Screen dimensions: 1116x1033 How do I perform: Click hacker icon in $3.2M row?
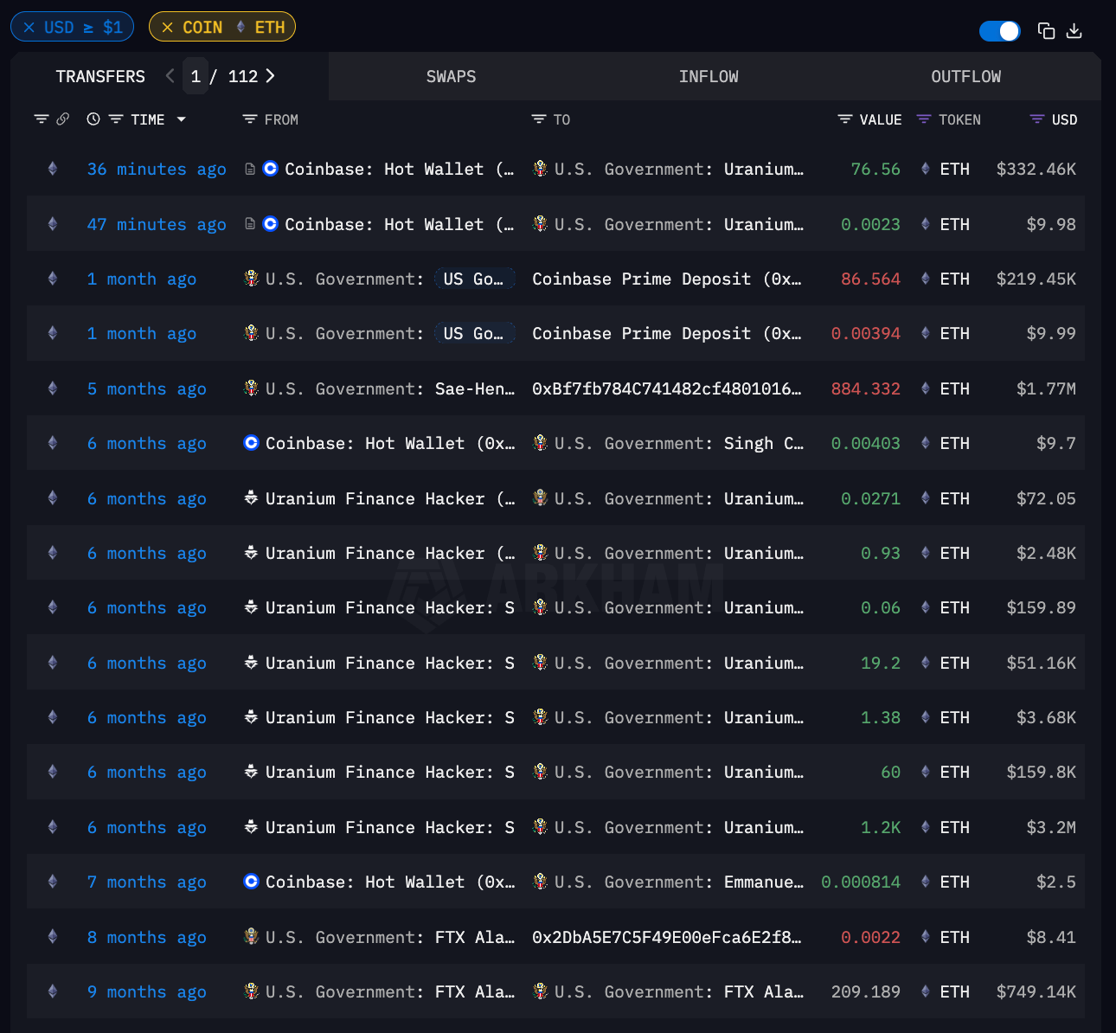[252, 827]
